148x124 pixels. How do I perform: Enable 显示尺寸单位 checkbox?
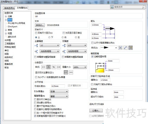click(35, 99)
